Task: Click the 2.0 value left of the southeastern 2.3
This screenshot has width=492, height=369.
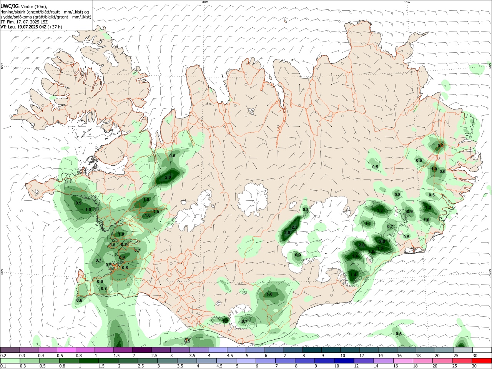Action: [x=362, y=245]
